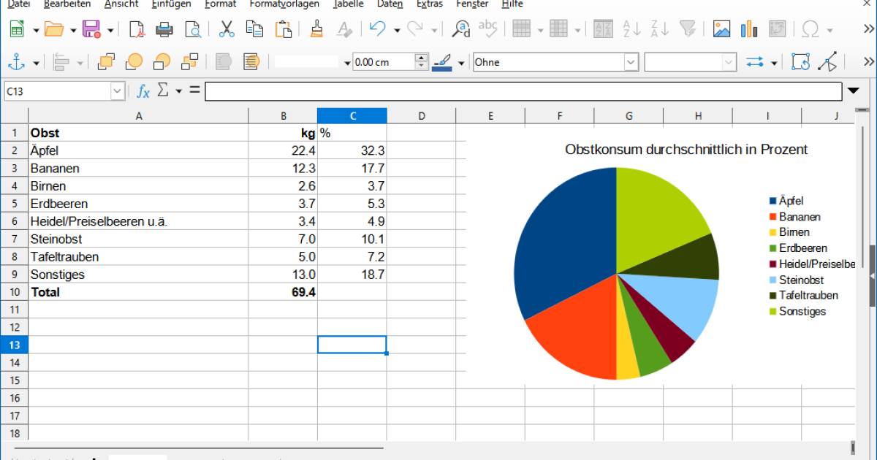The image size is (877, 460).
Task: Open the Name Box dropdown for C13
Action: (x=118, y=91)
